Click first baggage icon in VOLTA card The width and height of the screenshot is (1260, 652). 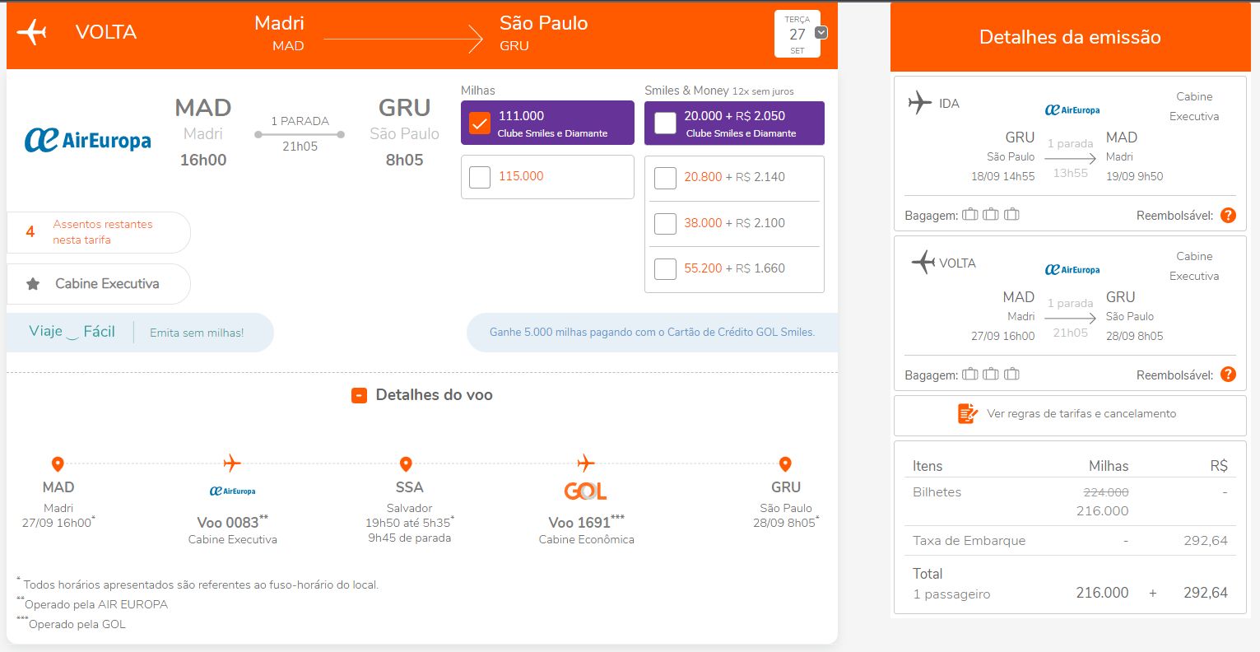click(970, 375)
